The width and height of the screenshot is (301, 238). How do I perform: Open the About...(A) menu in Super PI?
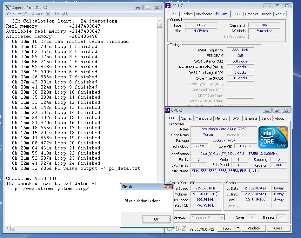[41, 14]
